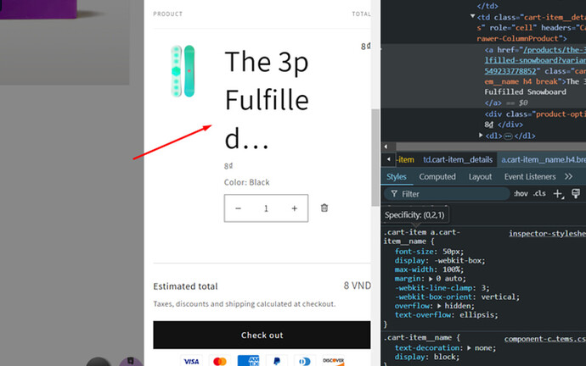Click the max-width 100% value

(452, 269)
